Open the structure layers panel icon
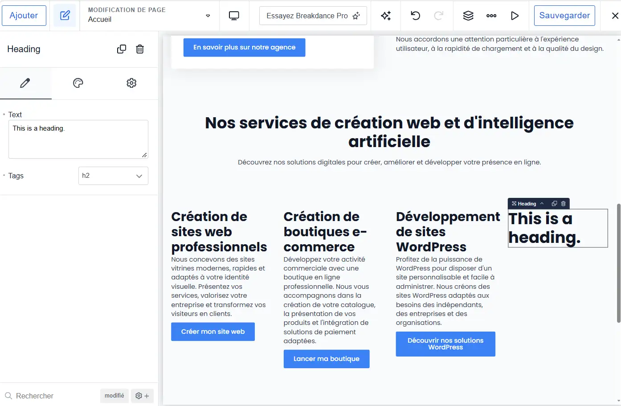The image size is (621, 406). pyautogui.click(x=468, y=16)
